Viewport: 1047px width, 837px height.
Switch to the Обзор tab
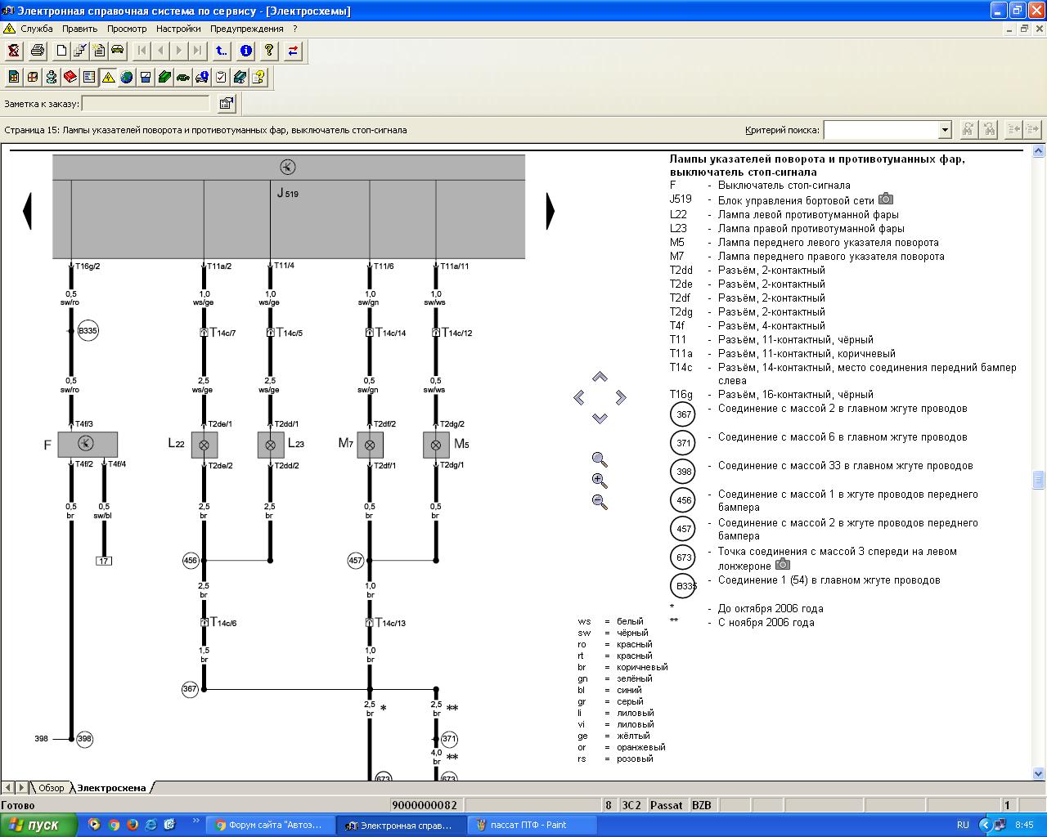(51, 788)
